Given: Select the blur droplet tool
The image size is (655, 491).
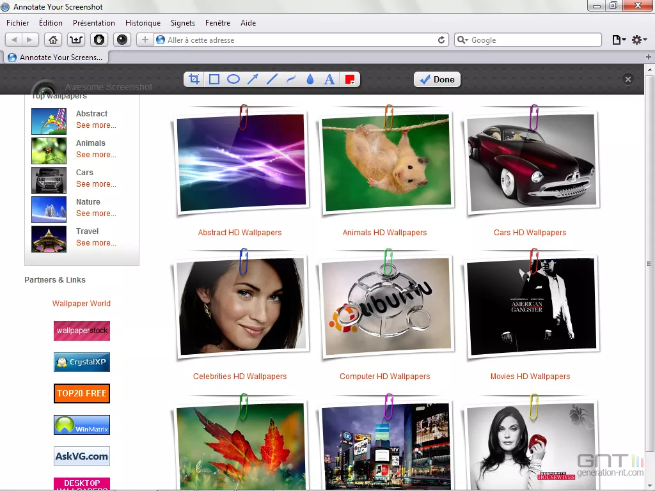Looking at the screenshot, I should 310,79.
